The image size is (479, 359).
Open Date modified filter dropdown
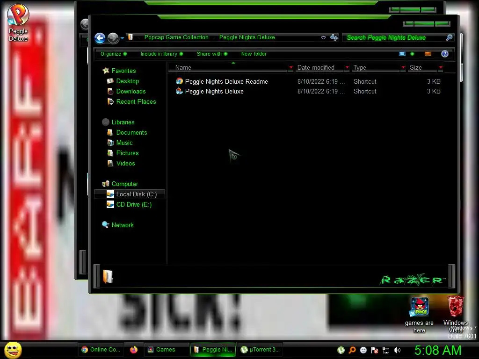(347, 67)
